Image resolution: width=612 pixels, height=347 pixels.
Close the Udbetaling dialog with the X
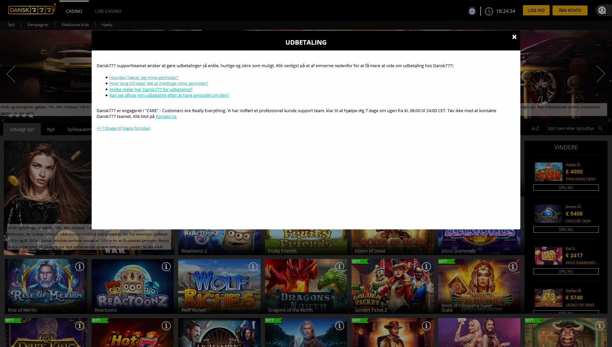click(x=514, y=37)
